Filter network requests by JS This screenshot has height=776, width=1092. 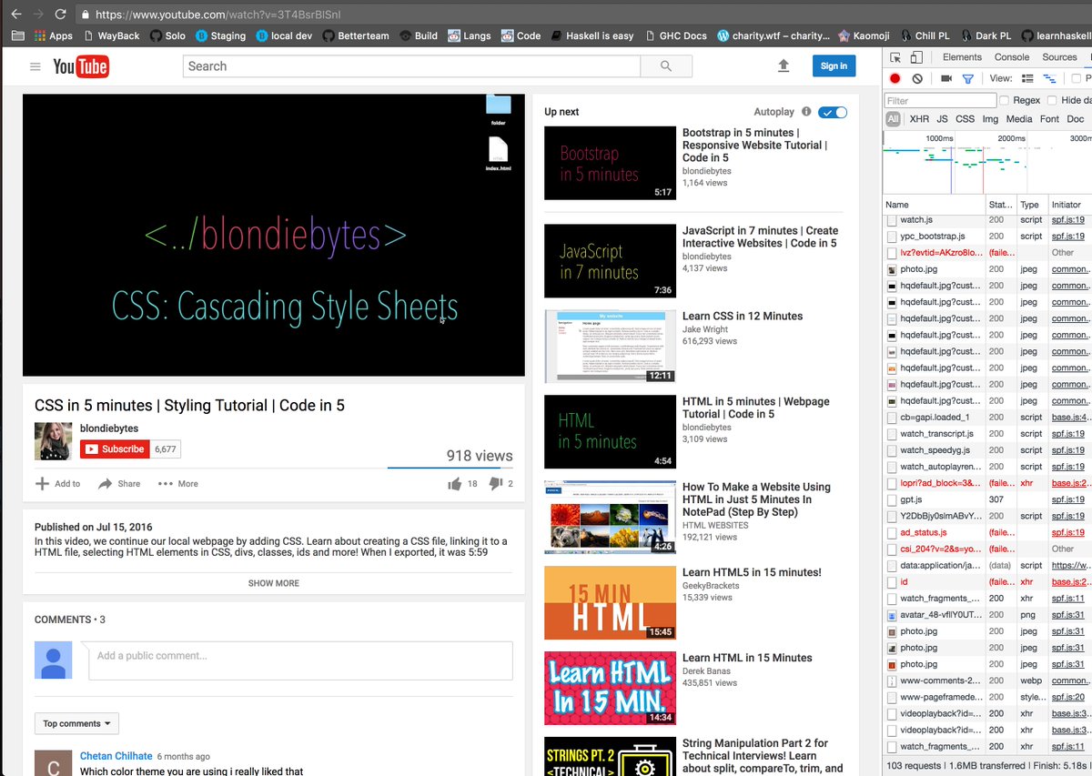coord(942,119)
